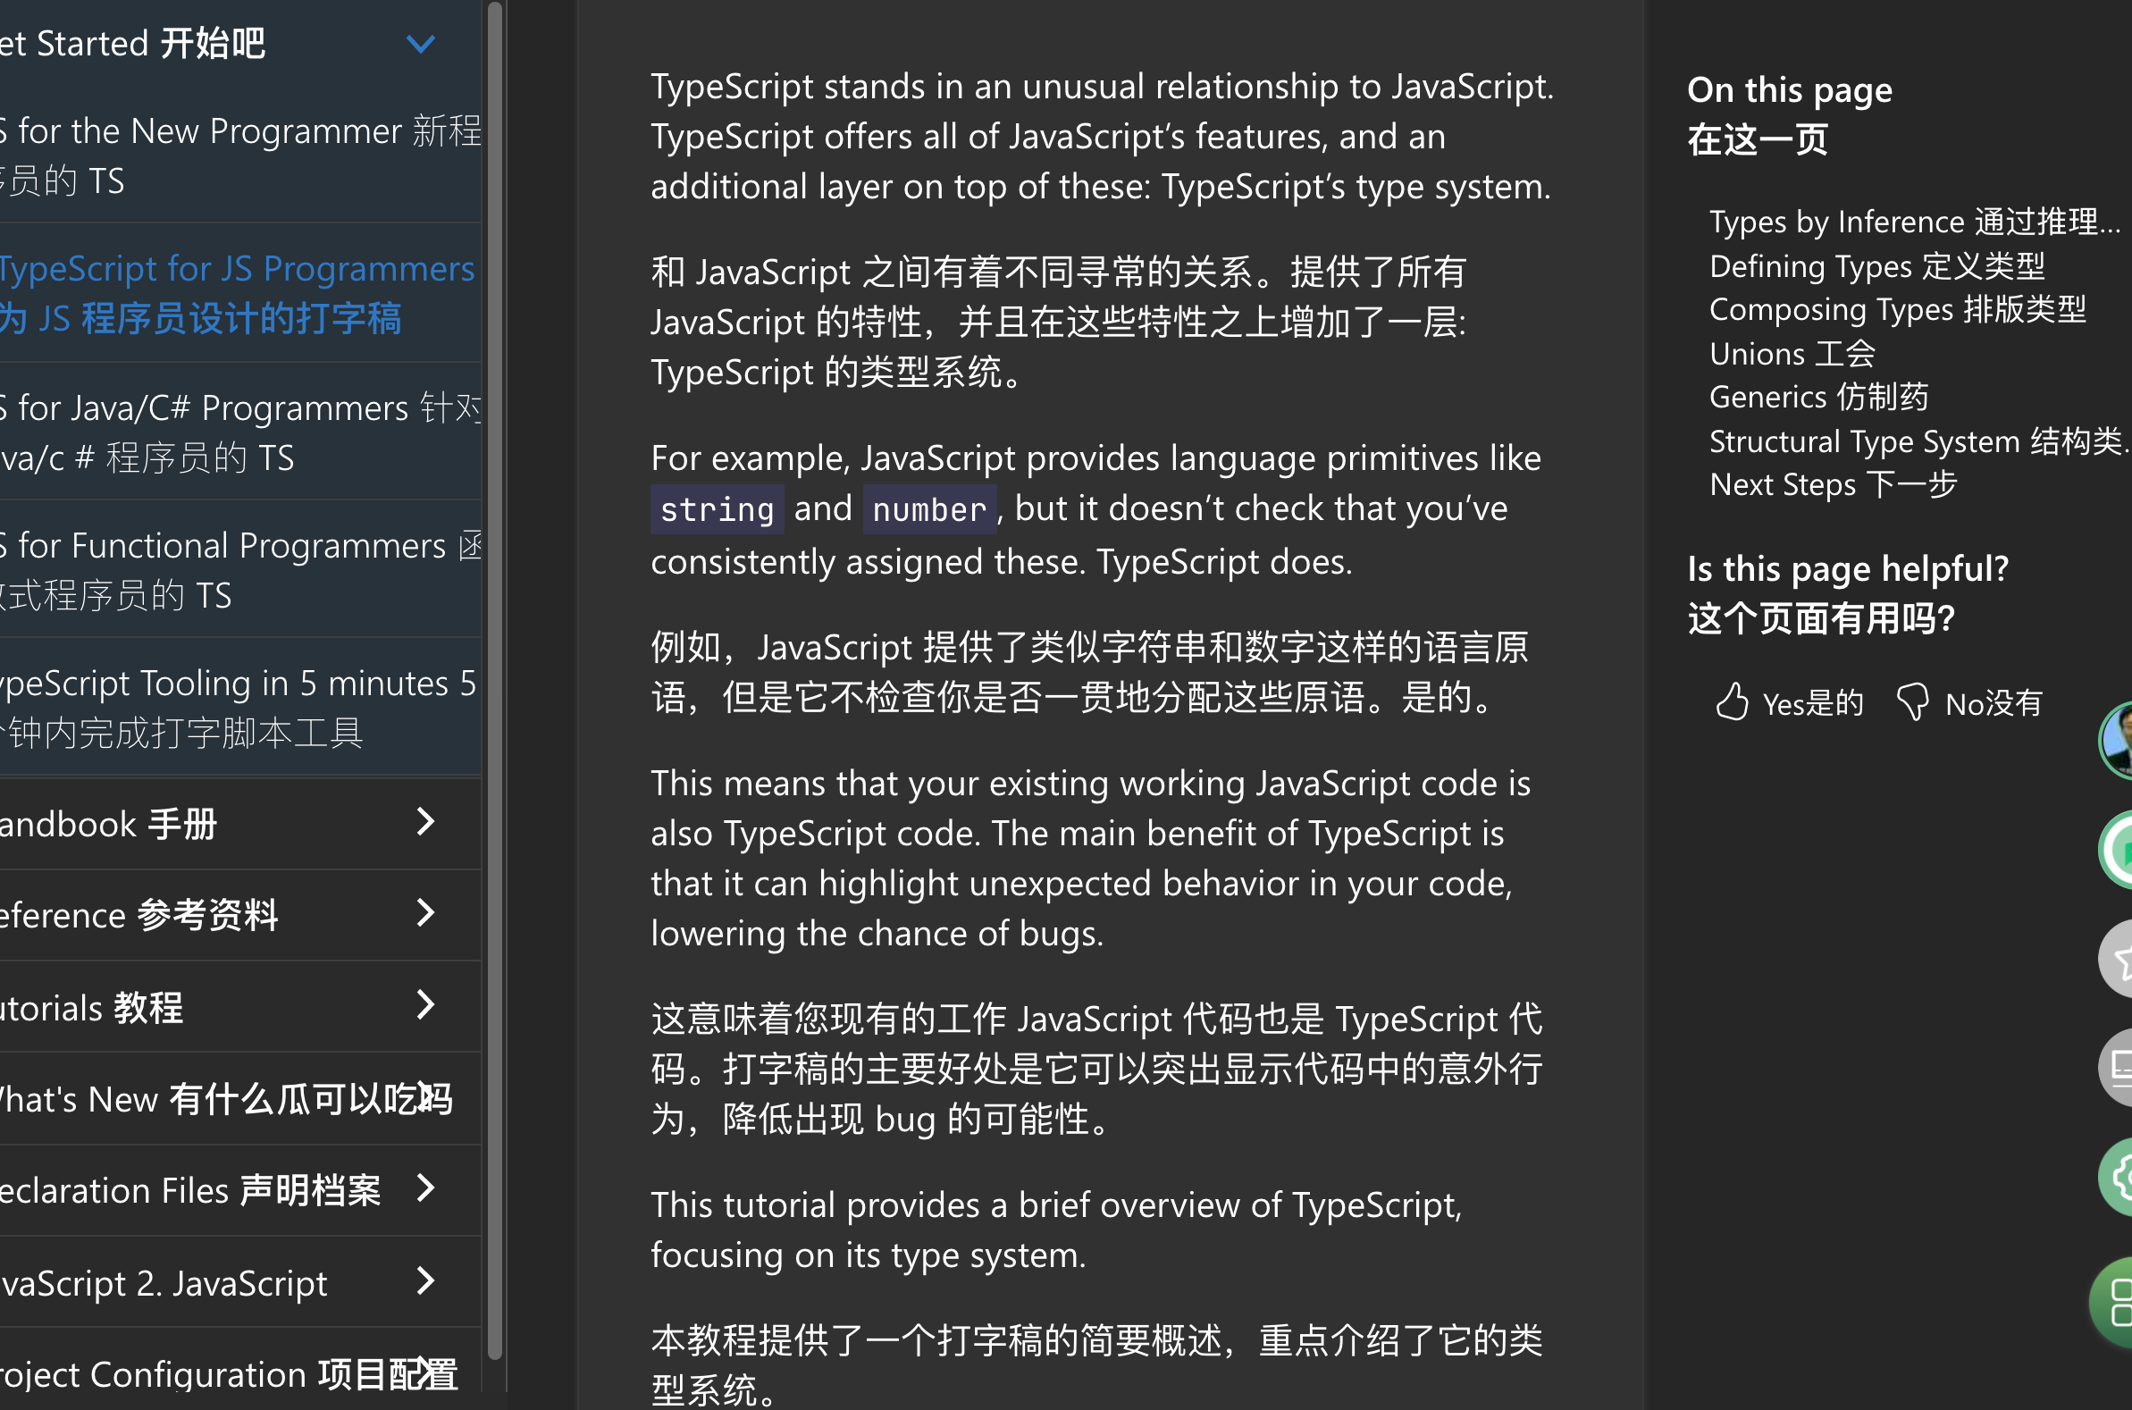Open the gear settings floating button
Viewport: 2132px width, 1410px height.
click(x=2119, y=1176)
